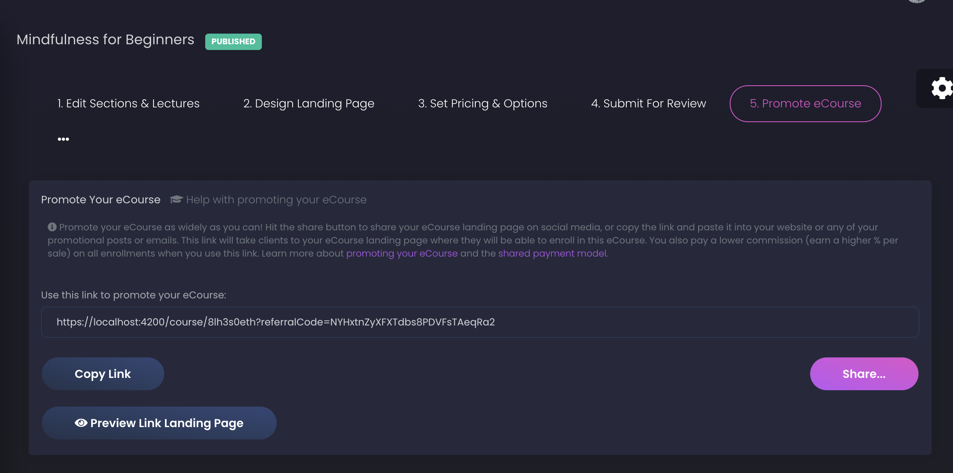This screenshot has width=953, height=473.
Task: Click the green PUBLISHED status badge
Action: pyautogui.click(x=233, y=41)
